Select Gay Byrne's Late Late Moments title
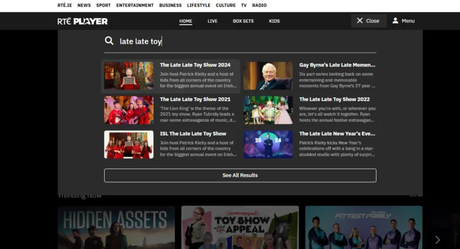This screenshot has height=249, width=460. click(x=337, y=65)
